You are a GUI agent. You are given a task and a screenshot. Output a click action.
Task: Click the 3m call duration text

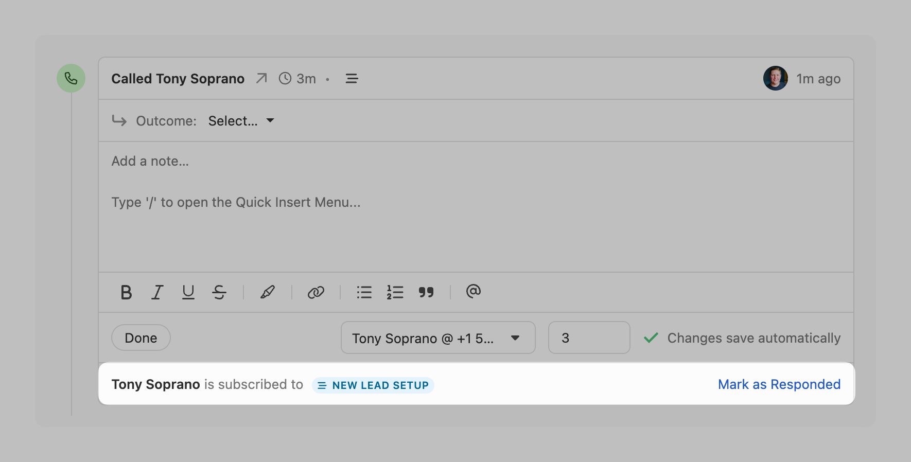pos(306,79)
